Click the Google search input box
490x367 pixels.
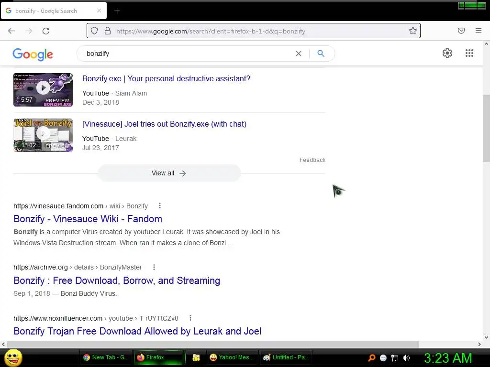point(188,54)
